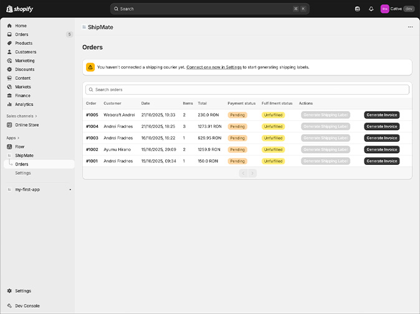The height and width of the screenshot is (314, 420).
Task: Open the notifications bell icon
Action: 371,9
